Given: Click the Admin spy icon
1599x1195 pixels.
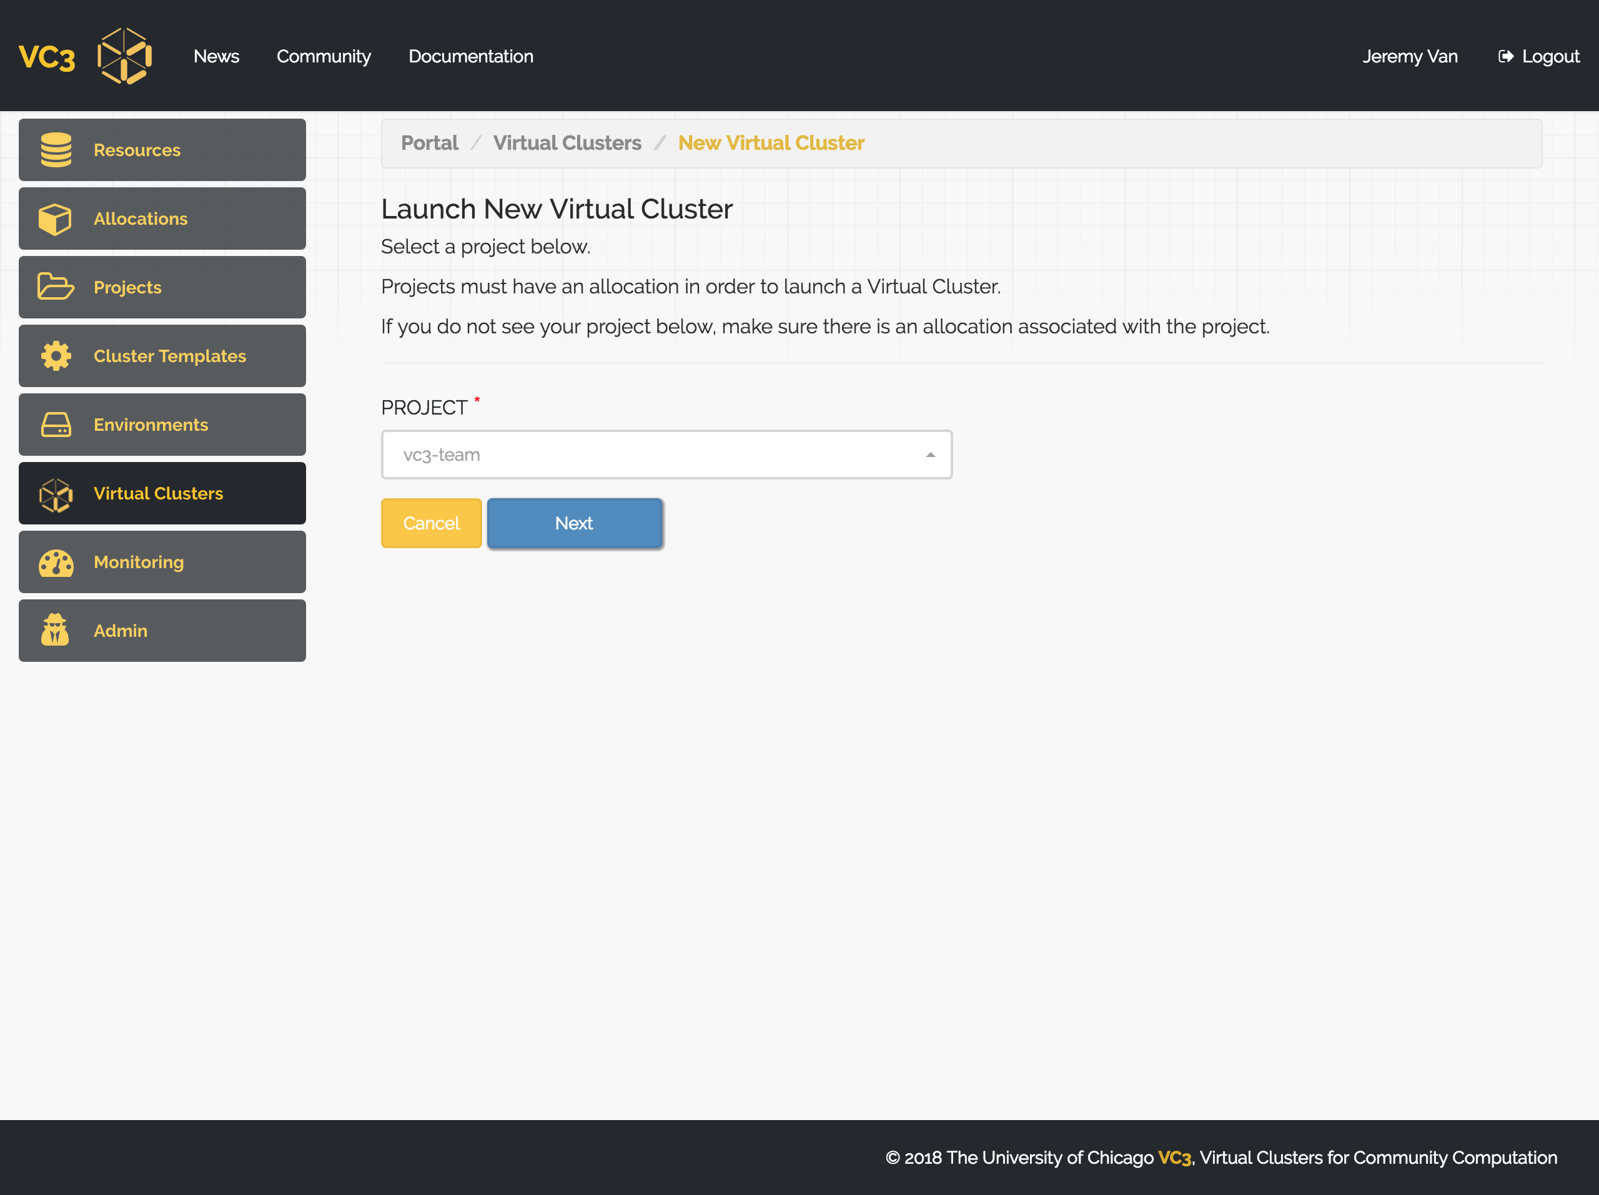Looking at the screenshot, I should pyautogui.click(x=55, y=630).
